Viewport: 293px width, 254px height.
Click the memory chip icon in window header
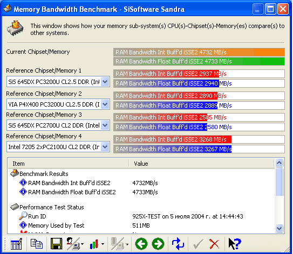click(x=15, y=28)
